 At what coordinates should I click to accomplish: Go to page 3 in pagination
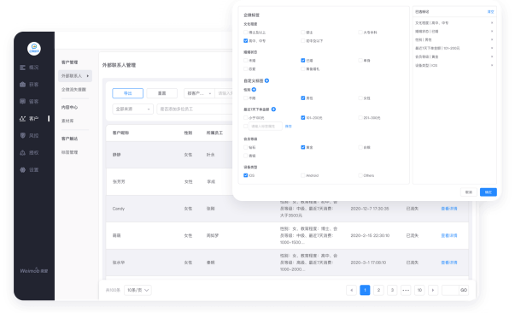392,290
